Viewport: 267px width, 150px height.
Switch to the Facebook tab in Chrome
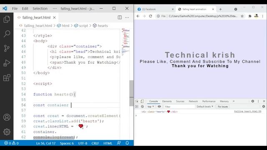(x=155, y=9)
